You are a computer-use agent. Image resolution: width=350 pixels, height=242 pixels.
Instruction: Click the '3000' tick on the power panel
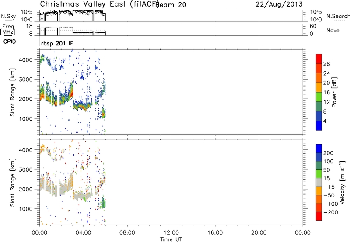(26, 80)
